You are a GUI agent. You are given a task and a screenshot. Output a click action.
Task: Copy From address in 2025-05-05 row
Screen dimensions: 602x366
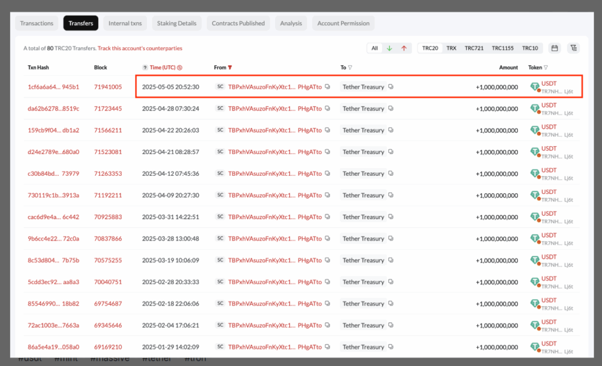coord(327,87)
